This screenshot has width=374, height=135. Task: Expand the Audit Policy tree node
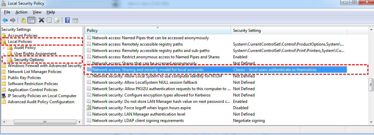(x=4, y=48)
